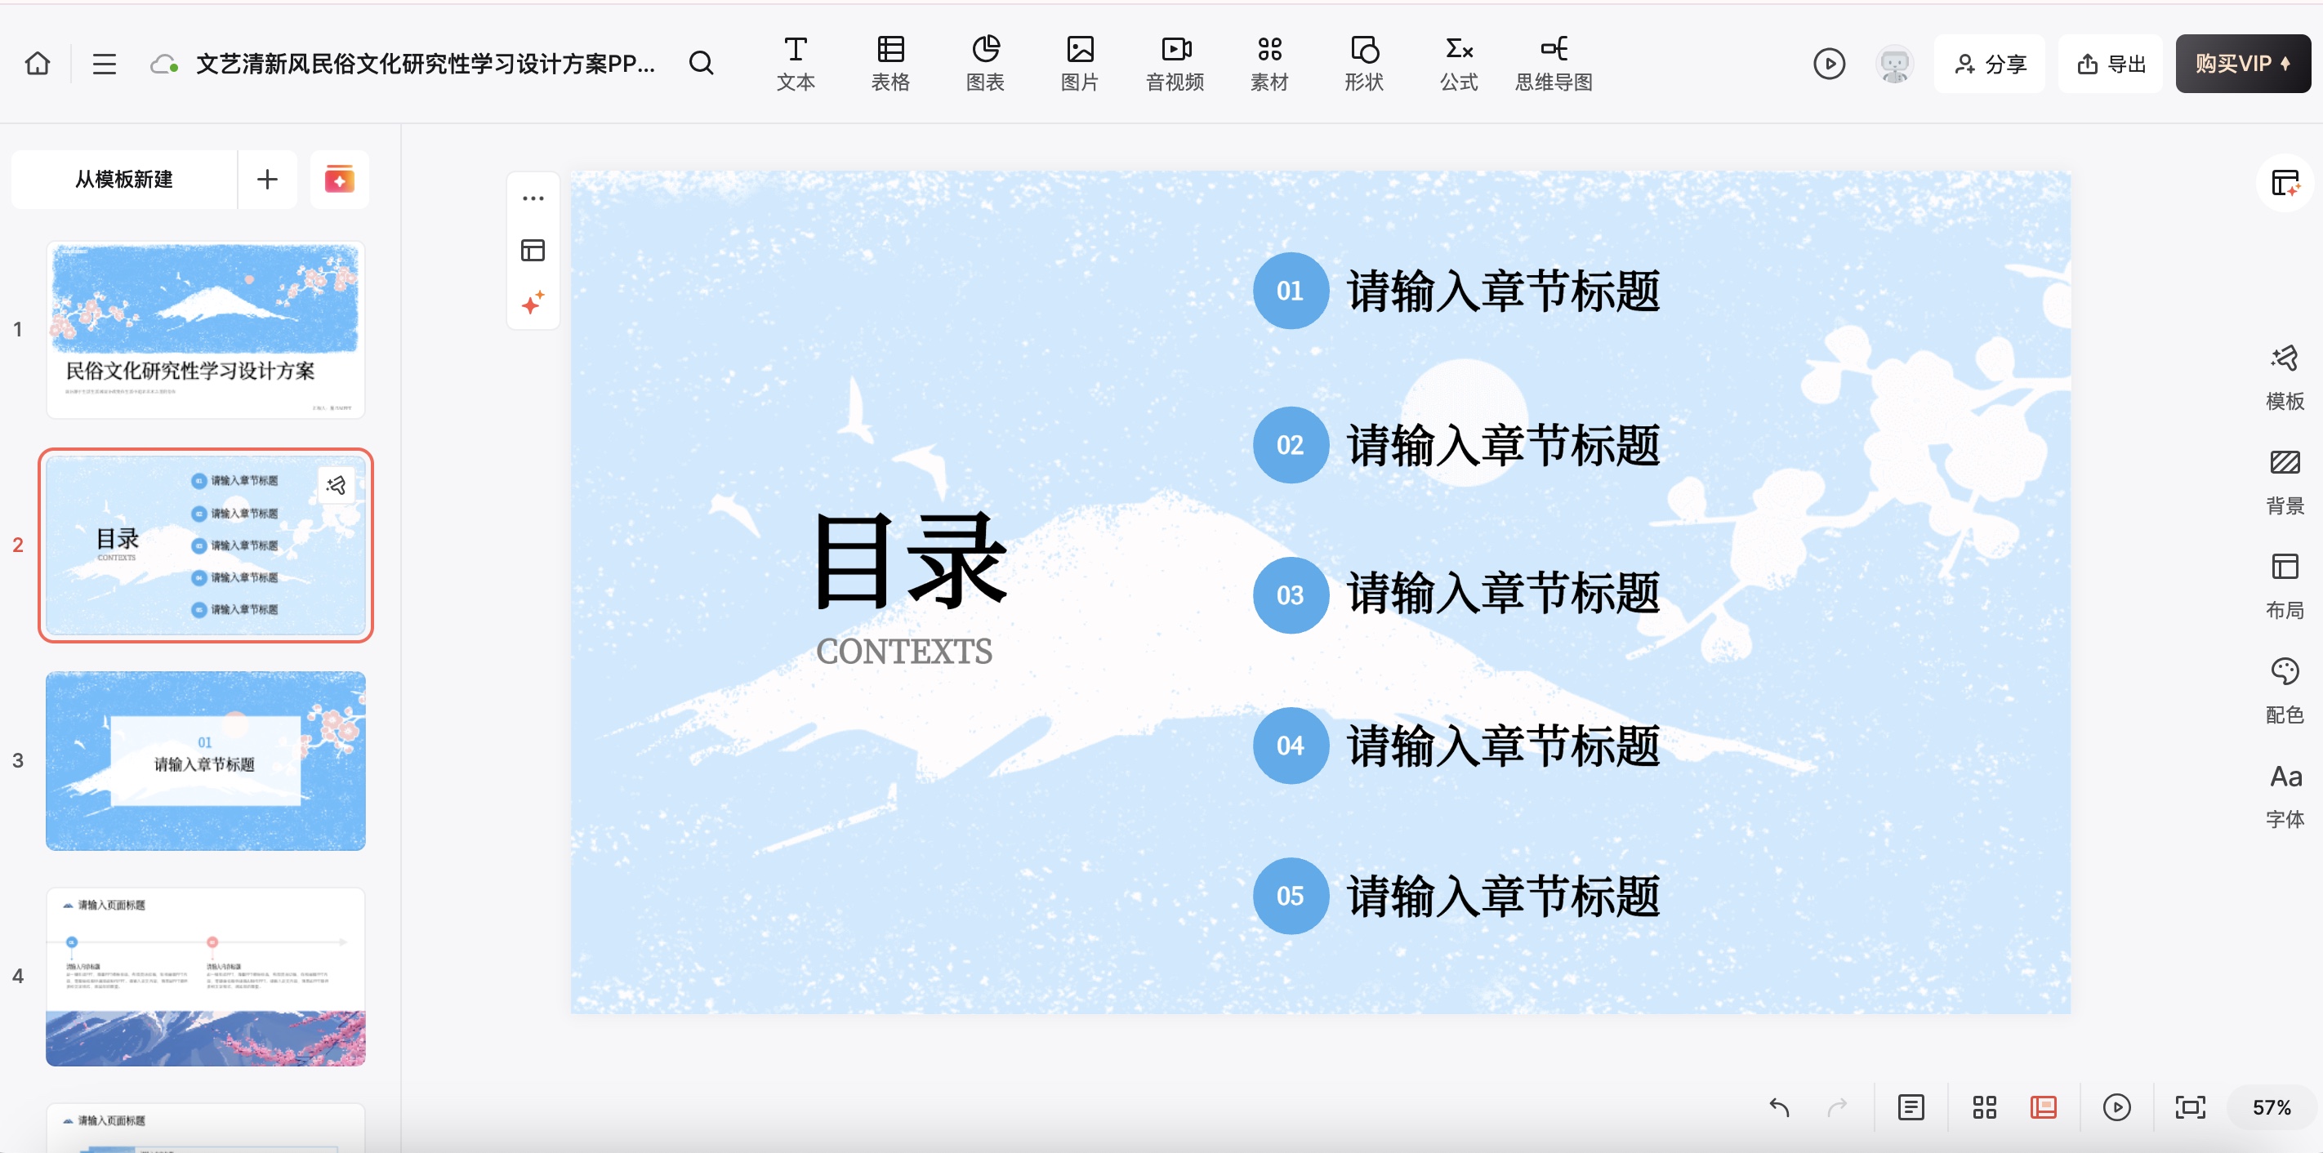Image resolution: width=2323 pixels, height=1153 pixels.
Task: Undo the last action
Action: click(1778, 1107)
